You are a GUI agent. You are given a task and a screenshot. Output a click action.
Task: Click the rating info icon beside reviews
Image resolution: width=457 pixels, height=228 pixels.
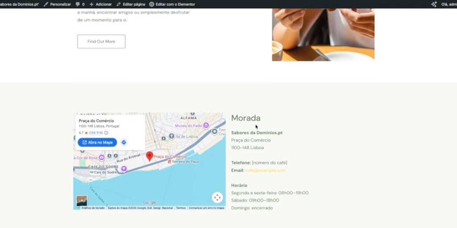(106, 133)
